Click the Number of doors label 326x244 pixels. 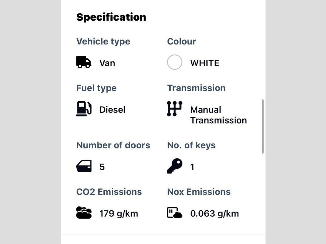pos(113,145)
